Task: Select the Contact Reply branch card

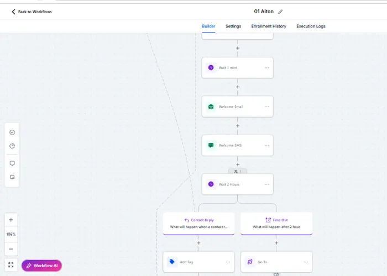Action: 198,224
